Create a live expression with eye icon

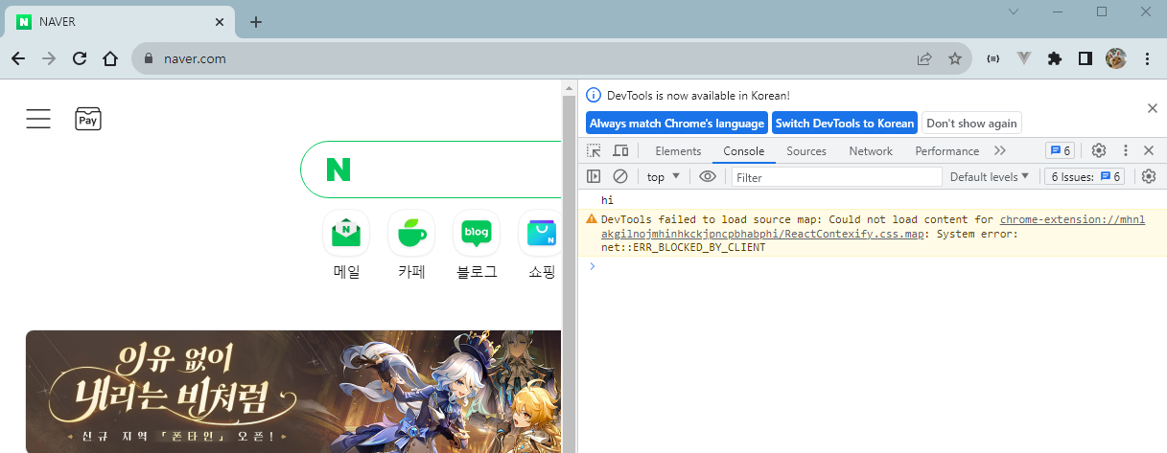click(708, 176)
